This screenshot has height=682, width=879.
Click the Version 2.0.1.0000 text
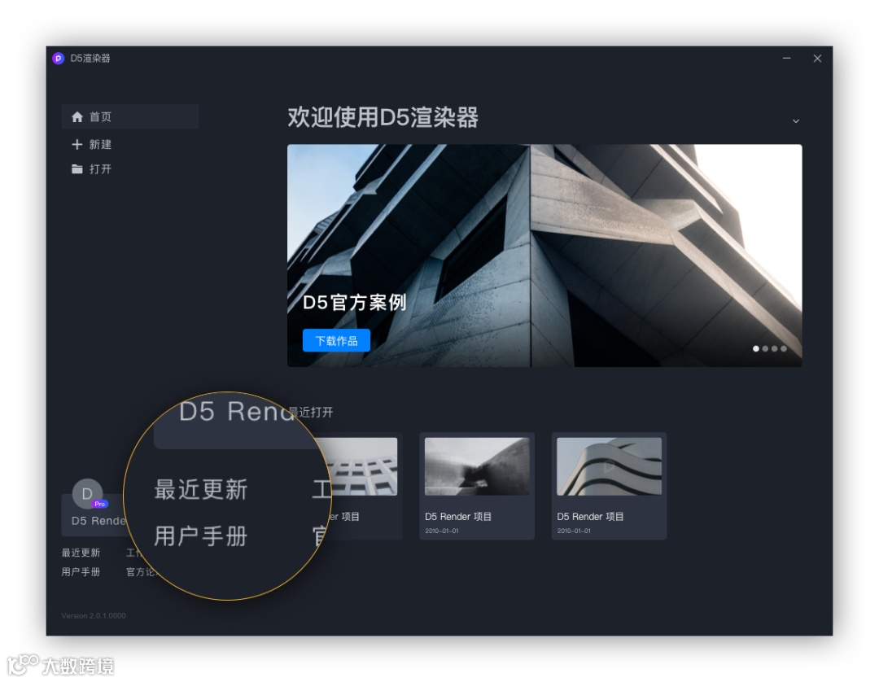[x=94, y=615]
